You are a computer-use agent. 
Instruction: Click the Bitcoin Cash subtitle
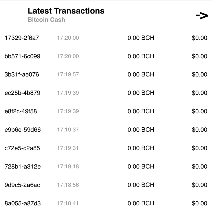click(46, 20)
